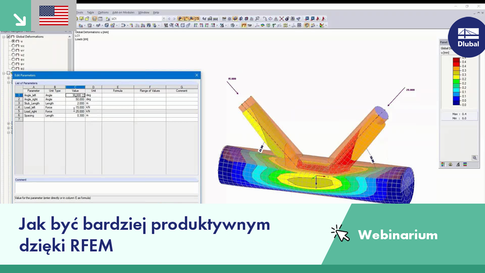Click the 'Spacing' parameter cell
485x273 pixels.
(34, 115)
